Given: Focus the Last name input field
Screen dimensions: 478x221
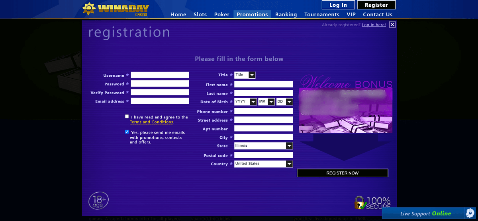Looking at the screenshot, I should click(263, 93).
